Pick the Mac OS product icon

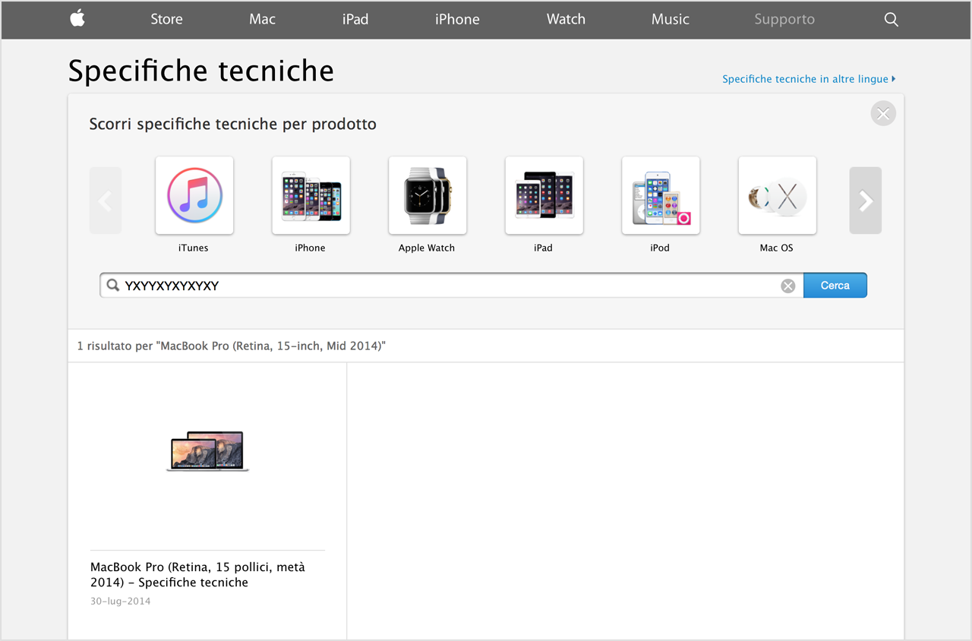[x=778, y=195]
